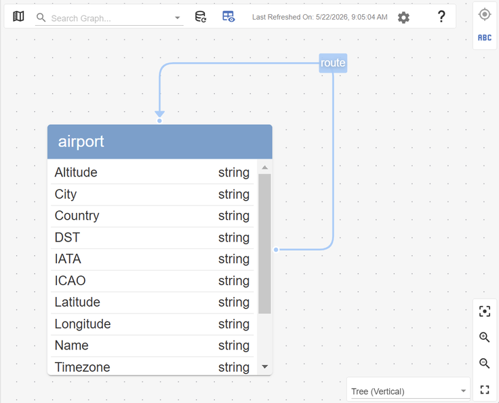Click the IATA property row
The height and width of the screenshot is (403, 499).
pos(152,259)
